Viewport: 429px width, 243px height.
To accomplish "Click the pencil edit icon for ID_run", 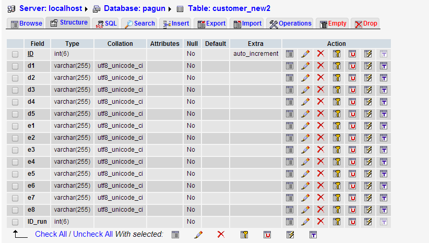I will (305, 222).
